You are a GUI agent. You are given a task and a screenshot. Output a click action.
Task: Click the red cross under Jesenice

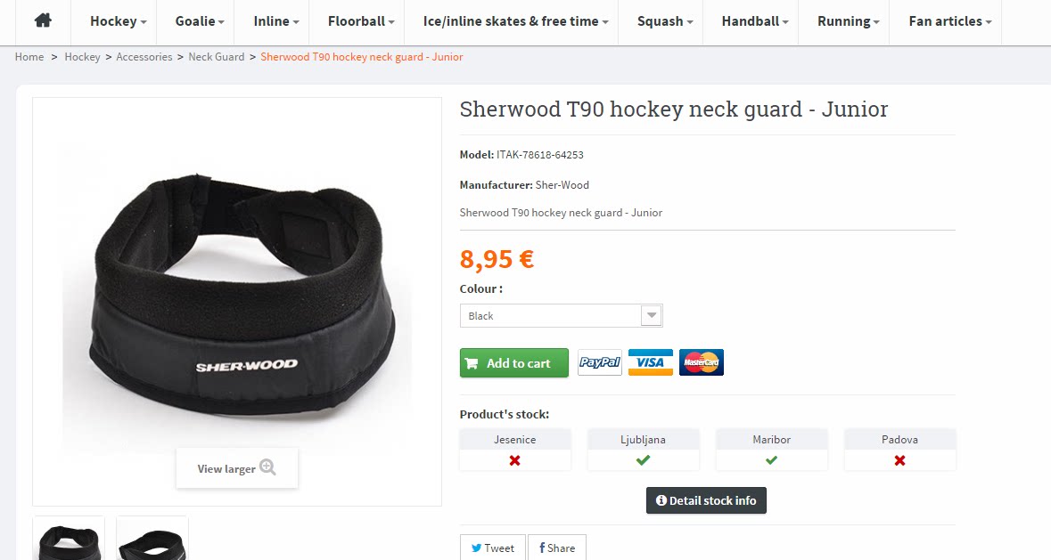tap(514, 460)
